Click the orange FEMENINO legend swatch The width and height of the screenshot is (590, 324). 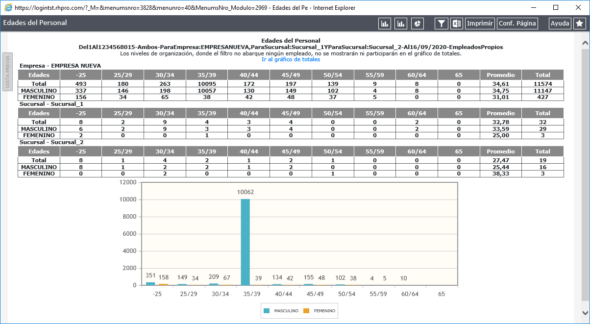(307, 311)
